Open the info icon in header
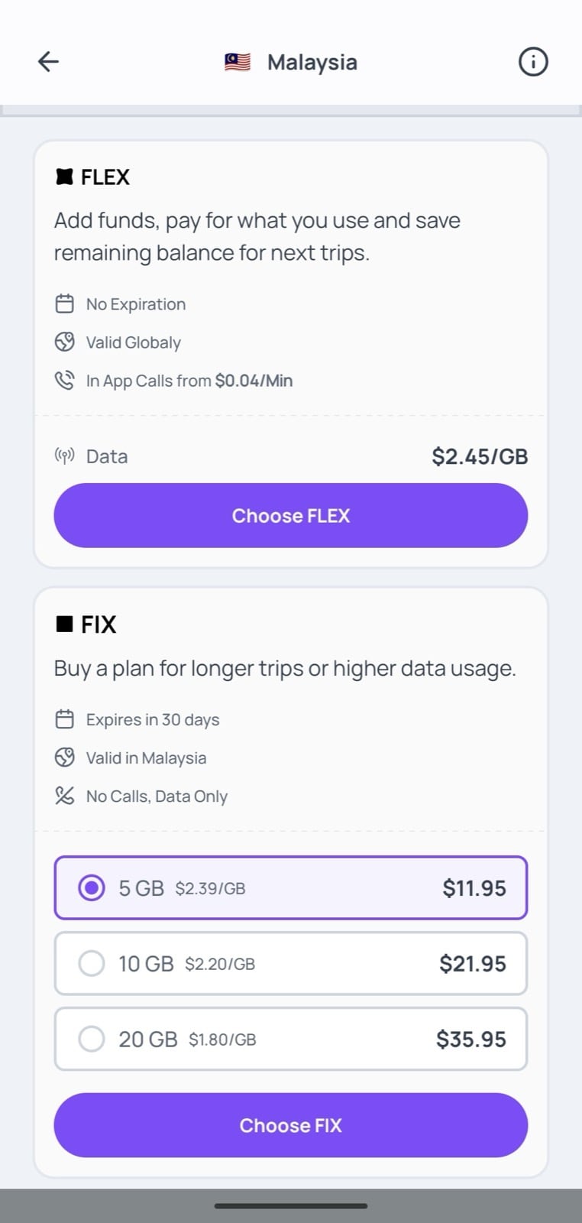Viewport: 582px width, 1223px height. (x=533, y=62)
